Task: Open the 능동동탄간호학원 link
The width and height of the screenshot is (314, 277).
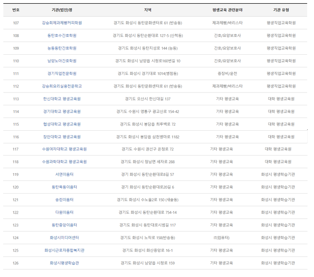Action: tap(62, 48)
